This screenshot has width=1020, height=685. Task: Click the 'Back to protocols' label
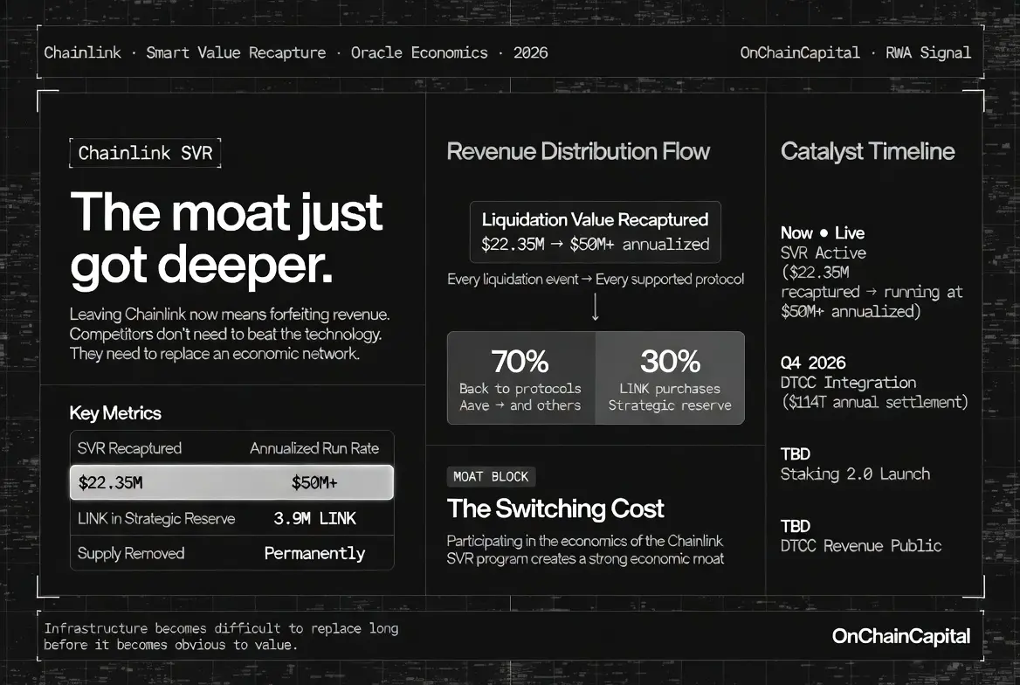[520, 389]
